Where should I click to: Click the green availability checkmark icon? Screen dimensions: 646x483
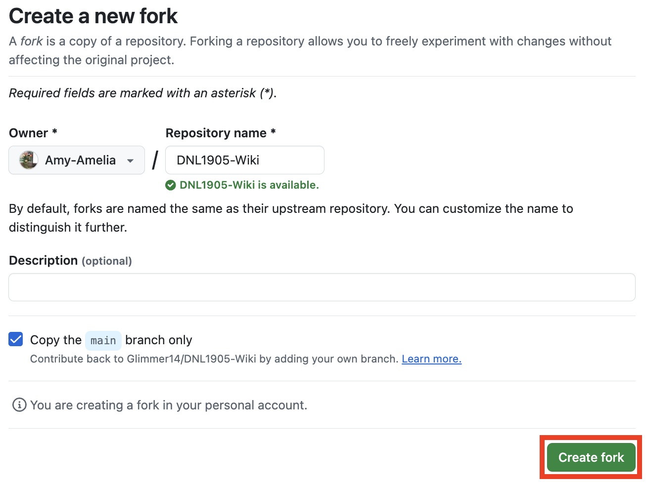[x=170, y=185]
